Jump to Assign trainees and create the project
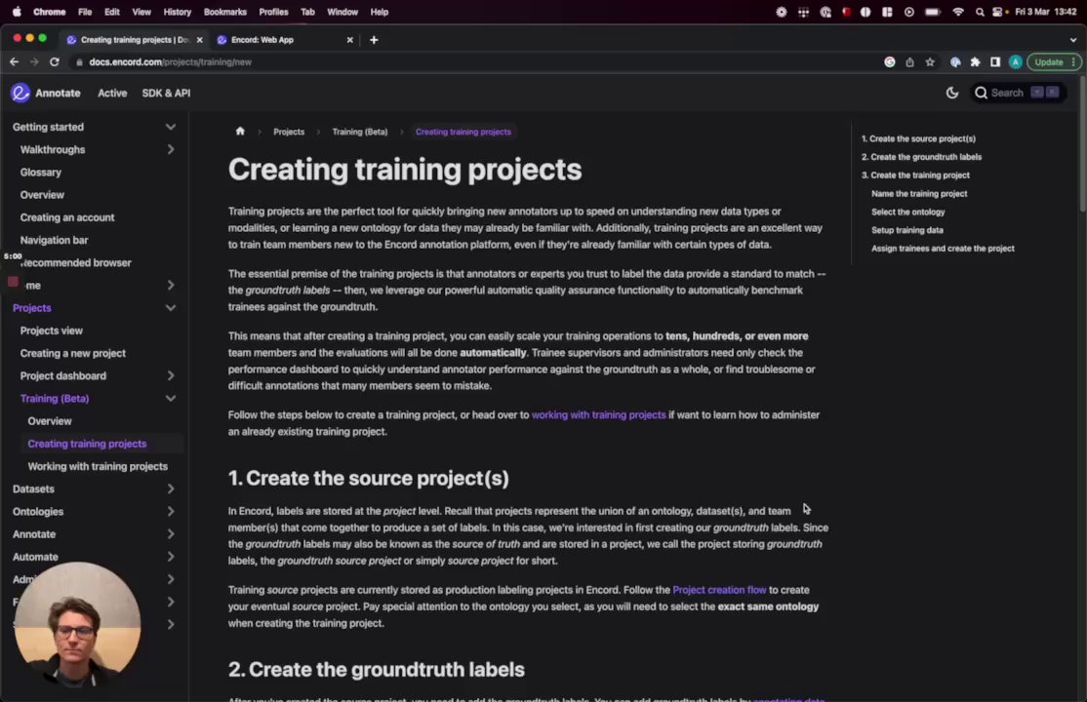Image resolution: width=1087 pixels, height=702 pixels. [943, 248]
